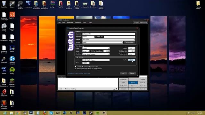Open the Spotify taskbar icon
This screenshot has width=205, height=115.
click(97, 113)
